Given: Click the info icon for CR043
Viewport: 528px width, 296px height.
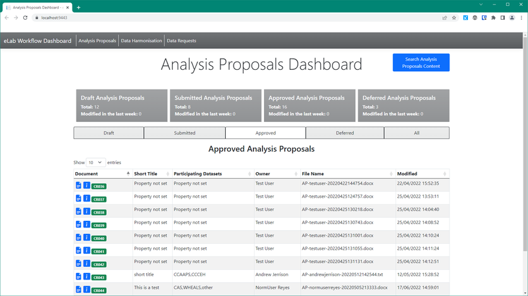Looking at the screenshot, I should (86, 277).
